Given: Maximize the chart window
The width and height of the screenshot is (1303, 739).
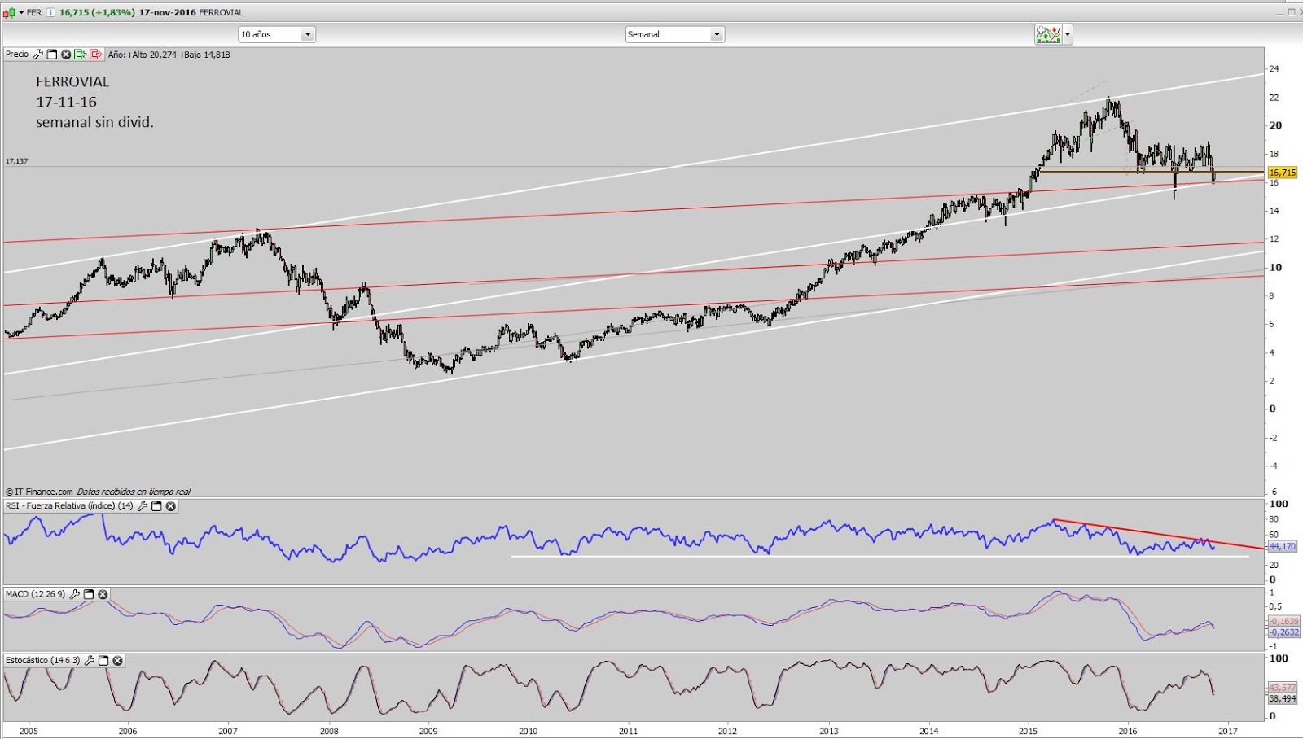Looking at the screenshot, I should (1291, 12).
